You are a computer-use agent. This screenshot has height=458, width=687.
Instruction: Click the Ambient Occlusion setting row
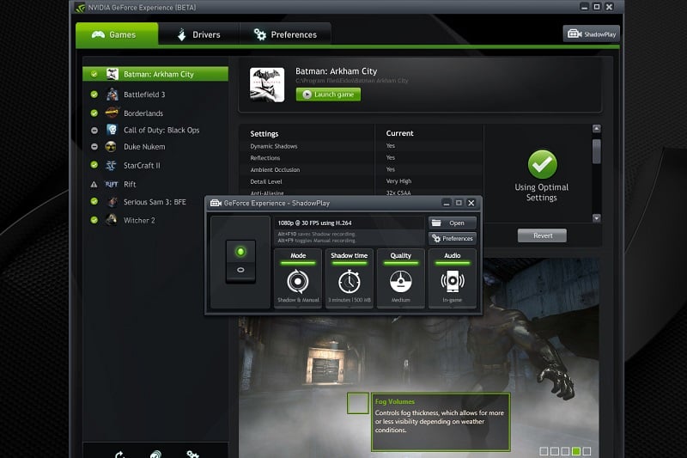[361, 169]
